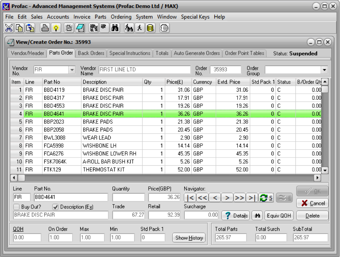The image size is (340, 257).
Task: Click the lone running figure toolbar icon
Action: 139,28
